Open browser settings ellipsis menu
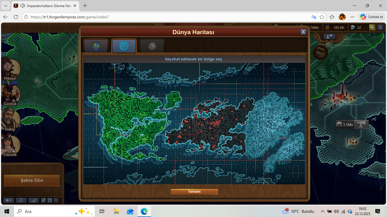 pyautogui.click(x=352, y=17)
